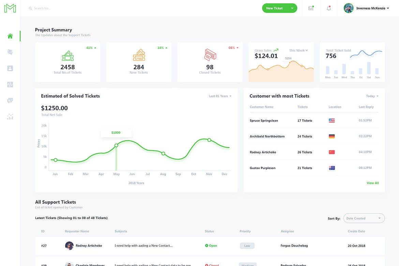Open the tickets icon in sidebar
This screenshot has height=266, width=399.
10,52
